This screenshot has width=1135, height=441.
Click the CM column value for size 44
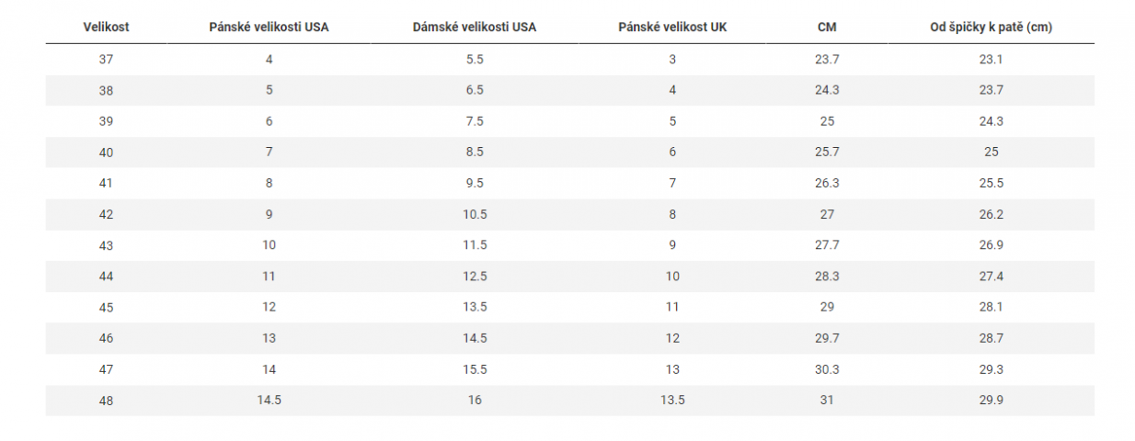(x=827, y=277)
